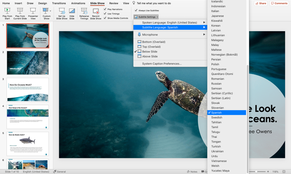The height and width of the screenshot is (174, 291).
Task: Click the language list scrollbar
Action: tap(248, 118)
